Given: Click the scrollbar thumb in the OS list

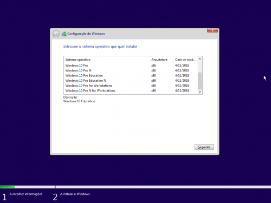Looking at the screenshot, I should (x=199, y=81).
